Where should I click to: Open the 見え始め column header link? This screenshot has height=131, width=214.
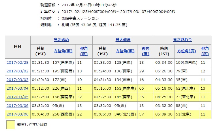(61, 40)
